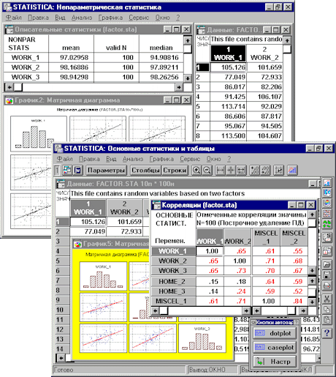Open the Анализ menu in front window

(x=133, y=159)
